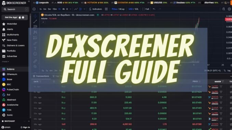The height and width of the screenshot is (130, 232).
Task: Open New Pairs sprout icon
Action: click(4, 40)
